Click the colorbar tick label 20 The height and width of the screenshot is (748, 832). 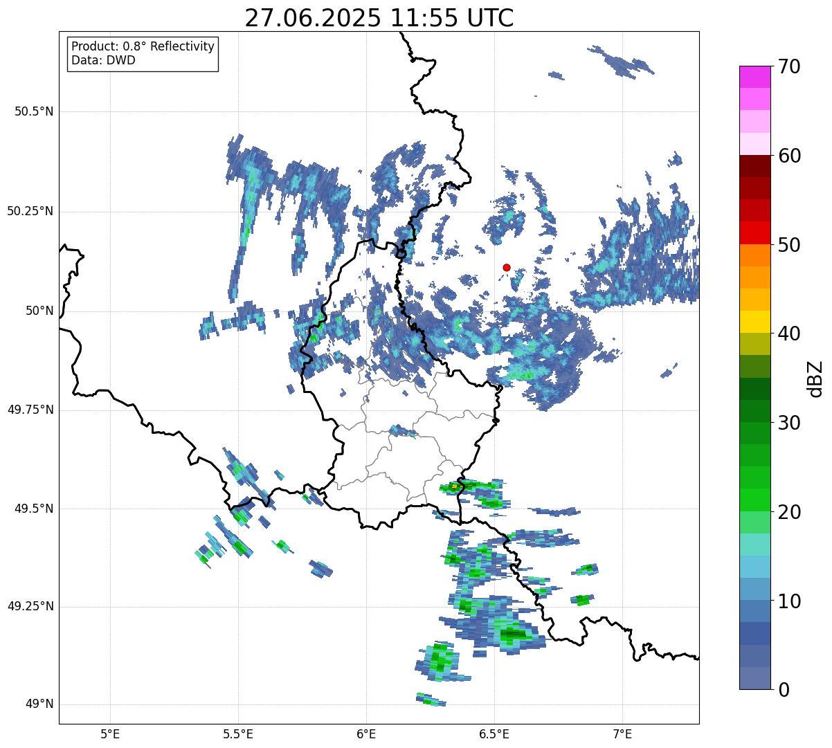click(789, 512)
